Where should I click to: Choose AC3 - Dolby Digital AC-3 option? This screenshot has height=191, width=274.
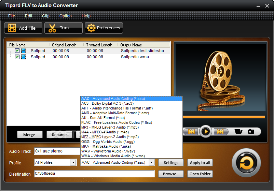(x=132, y=103)
